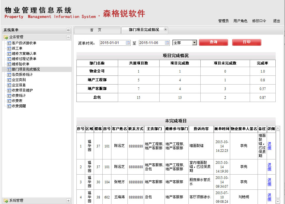Open calendar picker for end date

(x=167, y=43)
